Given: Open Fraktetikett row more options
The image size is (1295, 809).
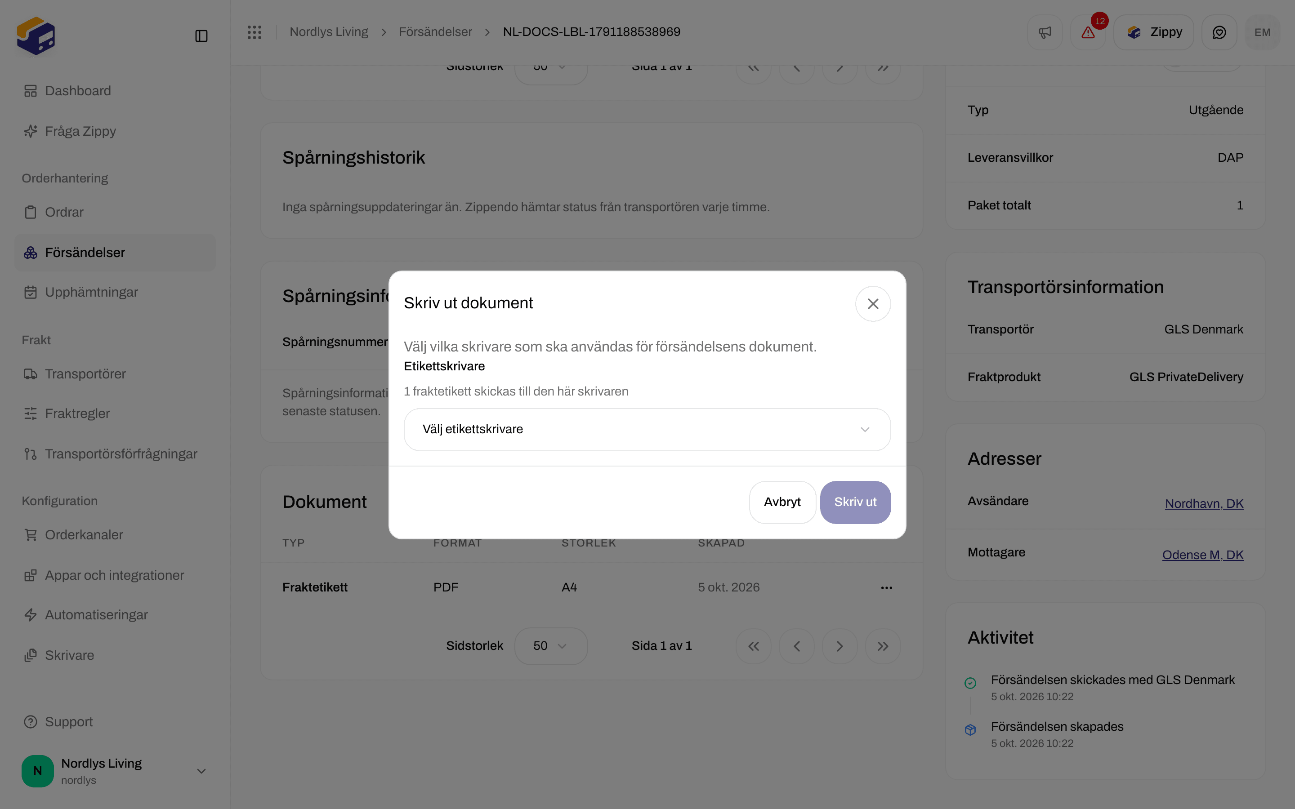Looking at the screenshot, I should click(887, 587).
